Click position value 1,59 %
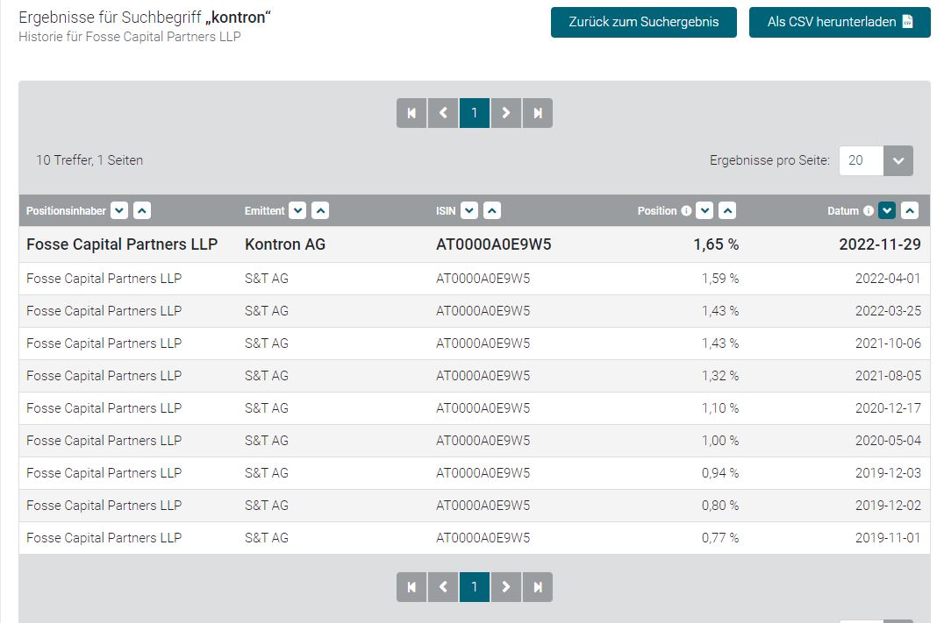944x623 pixels. click(x=720, y=279)
